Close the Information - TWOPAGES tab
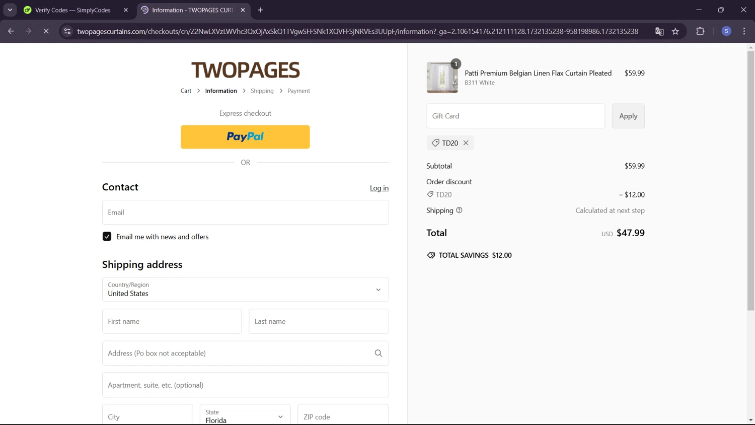 (x=243, y=10)
